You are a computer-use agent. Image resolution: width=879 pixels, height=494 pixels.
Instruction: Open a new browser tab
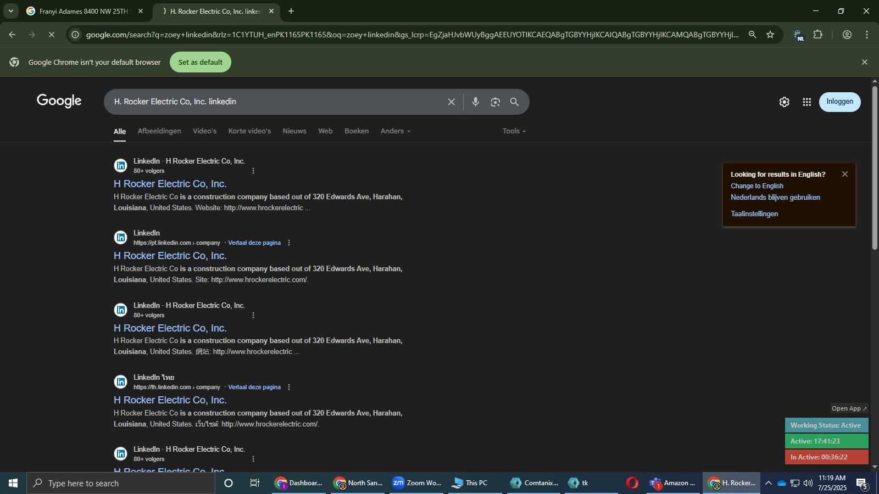[291, 11]
